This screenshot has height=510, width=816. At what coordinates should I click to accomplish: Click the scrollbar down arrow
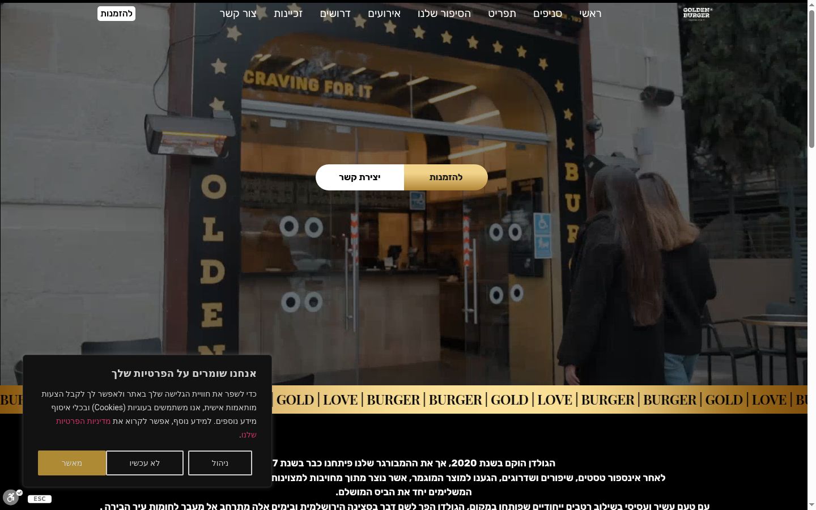[811, 505]
